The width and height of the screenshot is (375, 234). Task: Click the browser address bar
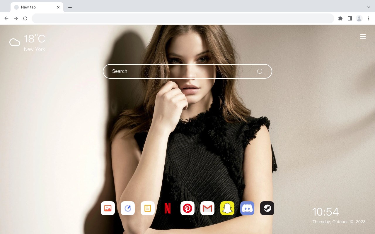pyautogui.click(x=183, y=18)
